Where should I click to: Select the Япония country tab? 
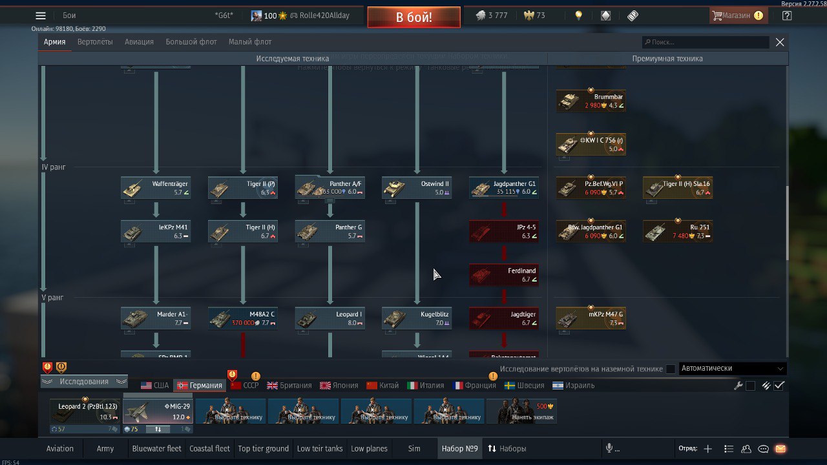(x=339, y=386)
